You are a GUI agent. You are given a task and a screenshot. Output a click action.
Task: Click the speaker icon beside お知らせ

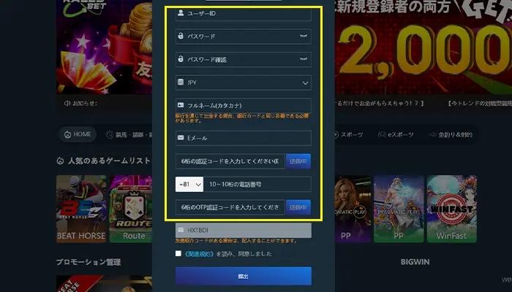coord(67,104)
